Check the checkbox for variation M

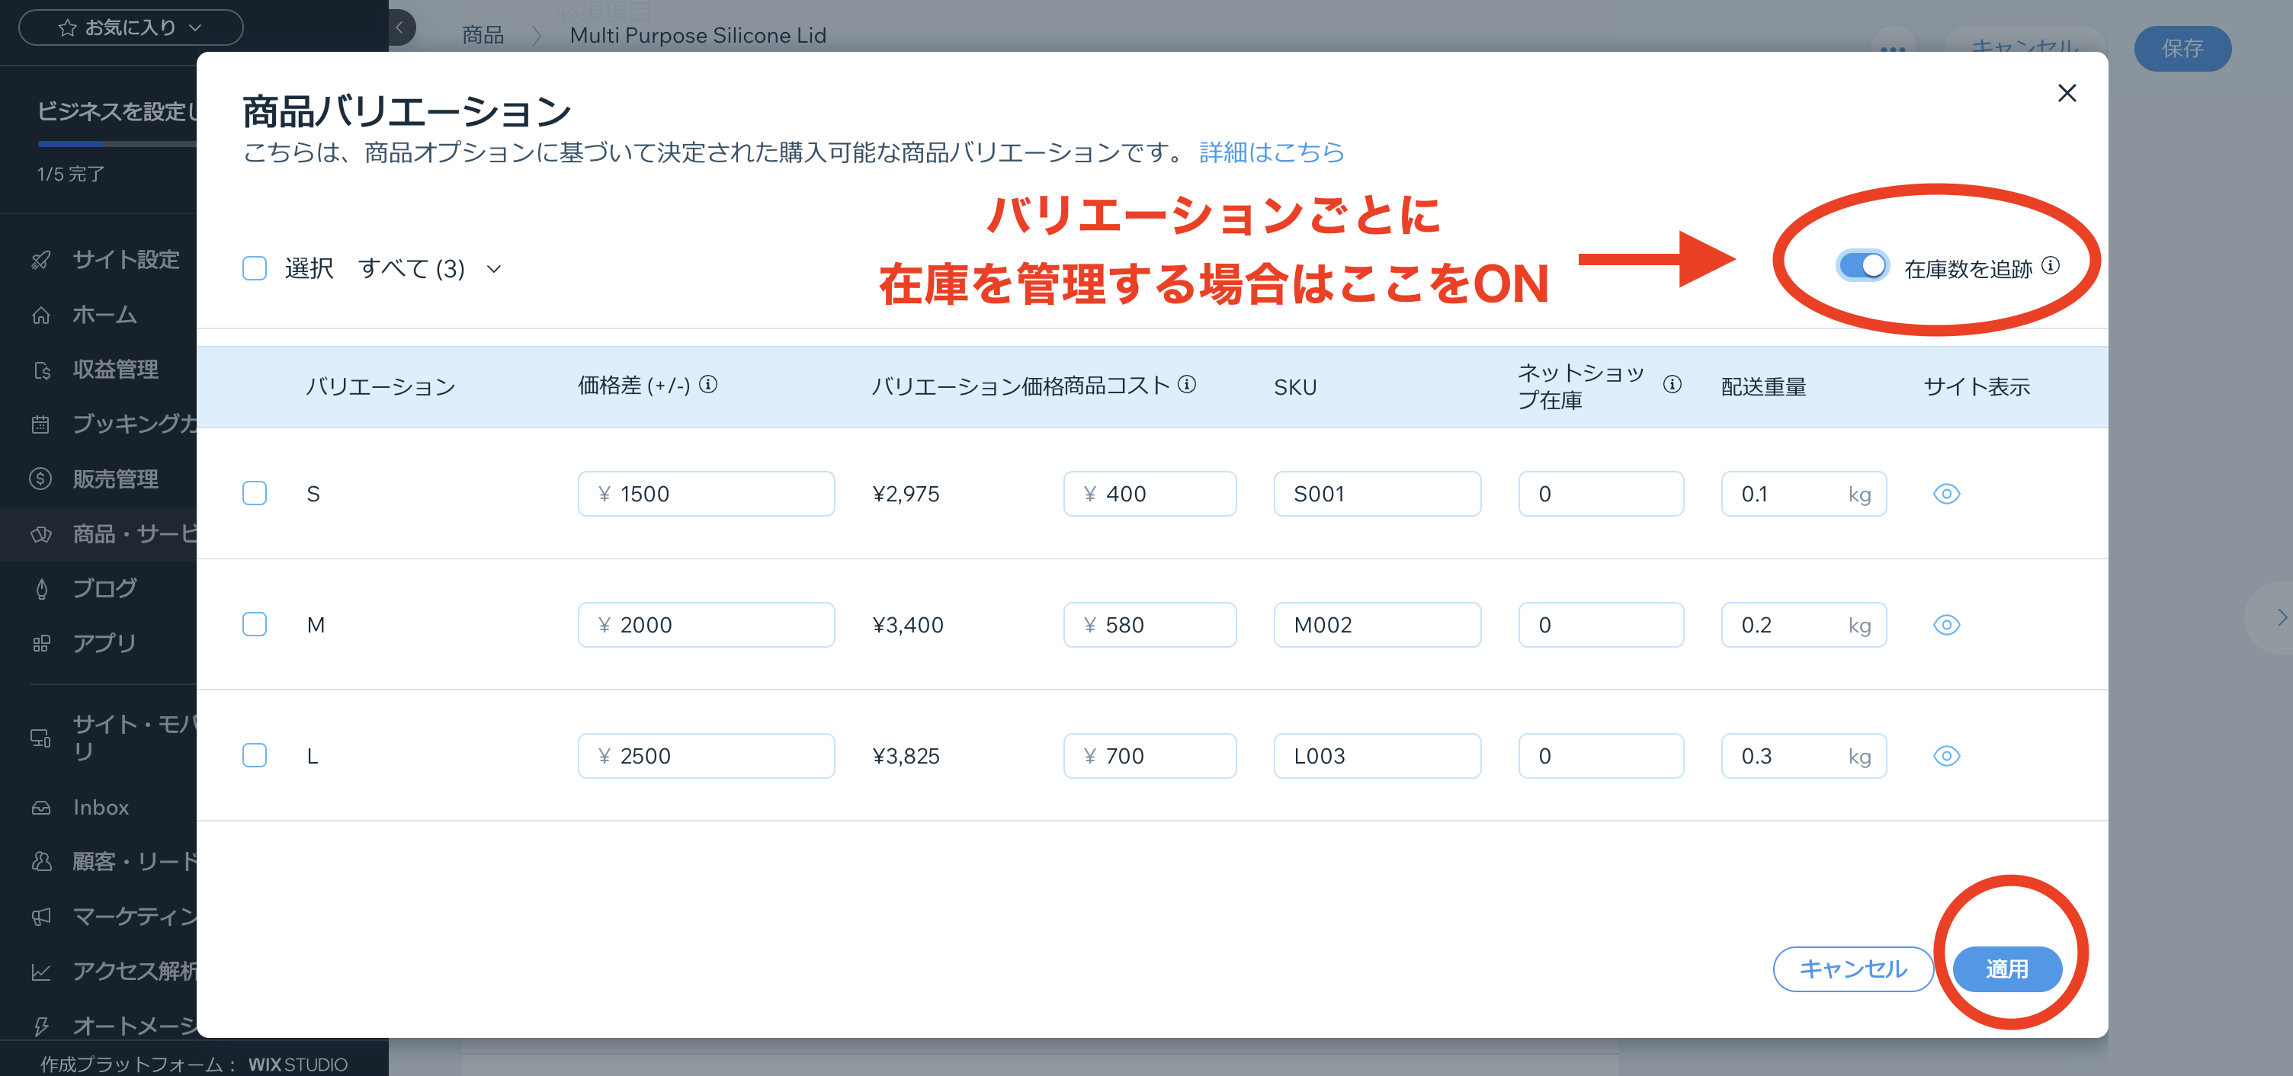click(255, 624)
